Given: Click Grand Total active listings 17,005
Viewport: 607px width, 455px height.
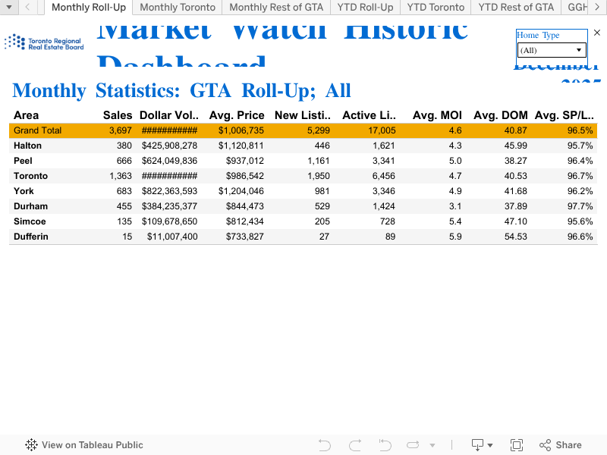Looking at the screenshot, I should point(382,130).
